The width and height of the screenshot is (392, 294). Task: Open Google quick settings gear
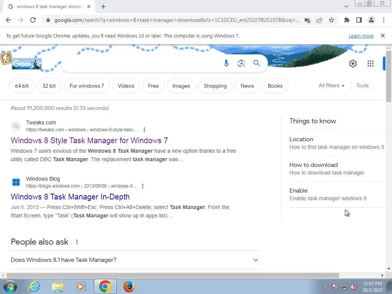pos(353,64)
